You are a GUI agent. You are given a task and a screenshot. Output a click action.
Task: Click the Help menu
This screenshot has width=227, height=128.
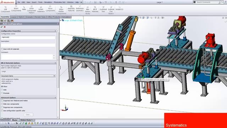[x=77, y=2]
